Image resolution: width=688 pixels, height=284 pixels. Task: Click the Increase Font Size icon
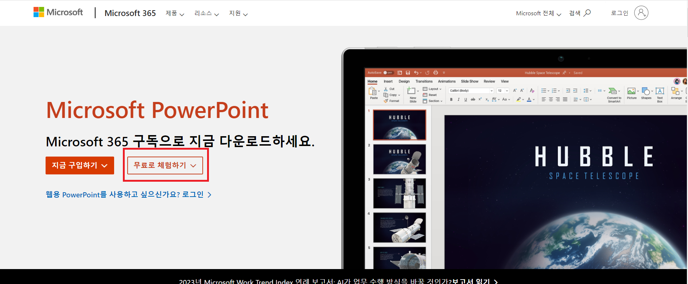[x=515, y=90]
